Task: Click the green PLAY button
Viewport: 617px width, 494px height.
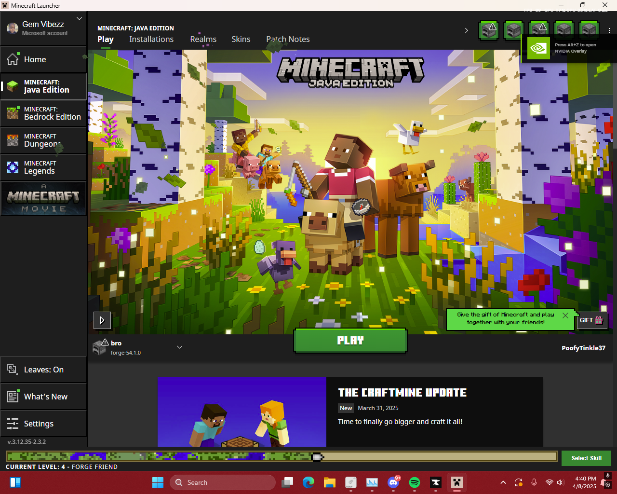Action: coord(350,341)
